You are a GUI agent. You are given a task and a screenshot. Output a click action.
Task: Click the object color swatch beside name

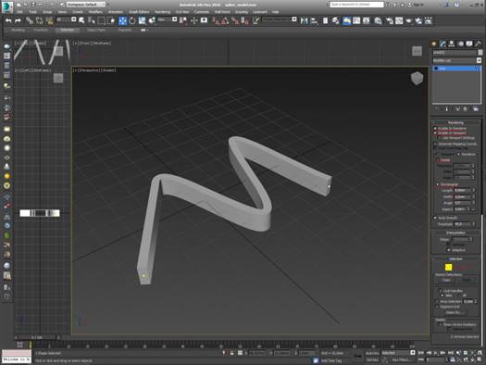480,53
